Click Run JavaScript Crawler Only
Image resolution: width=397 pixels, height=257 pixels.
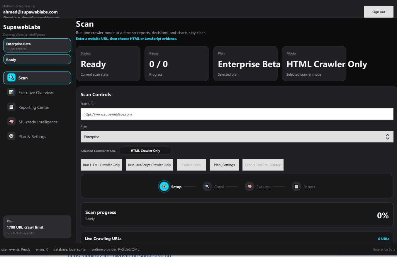point(150,165)
